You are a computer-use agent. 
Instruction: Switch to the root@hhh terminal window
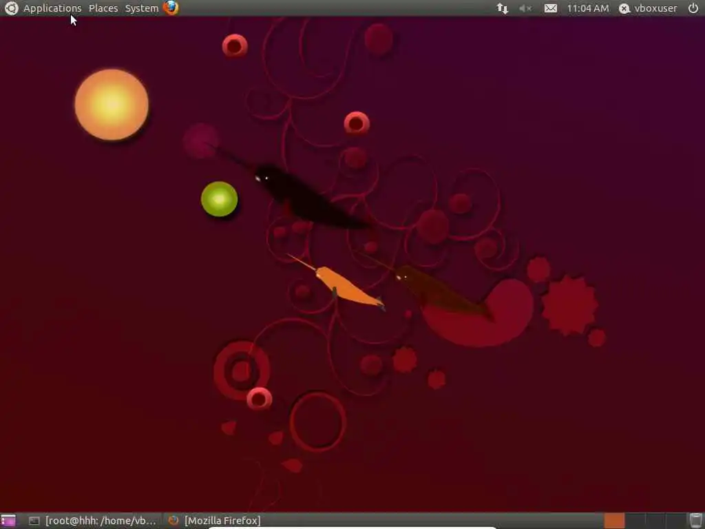93,521
